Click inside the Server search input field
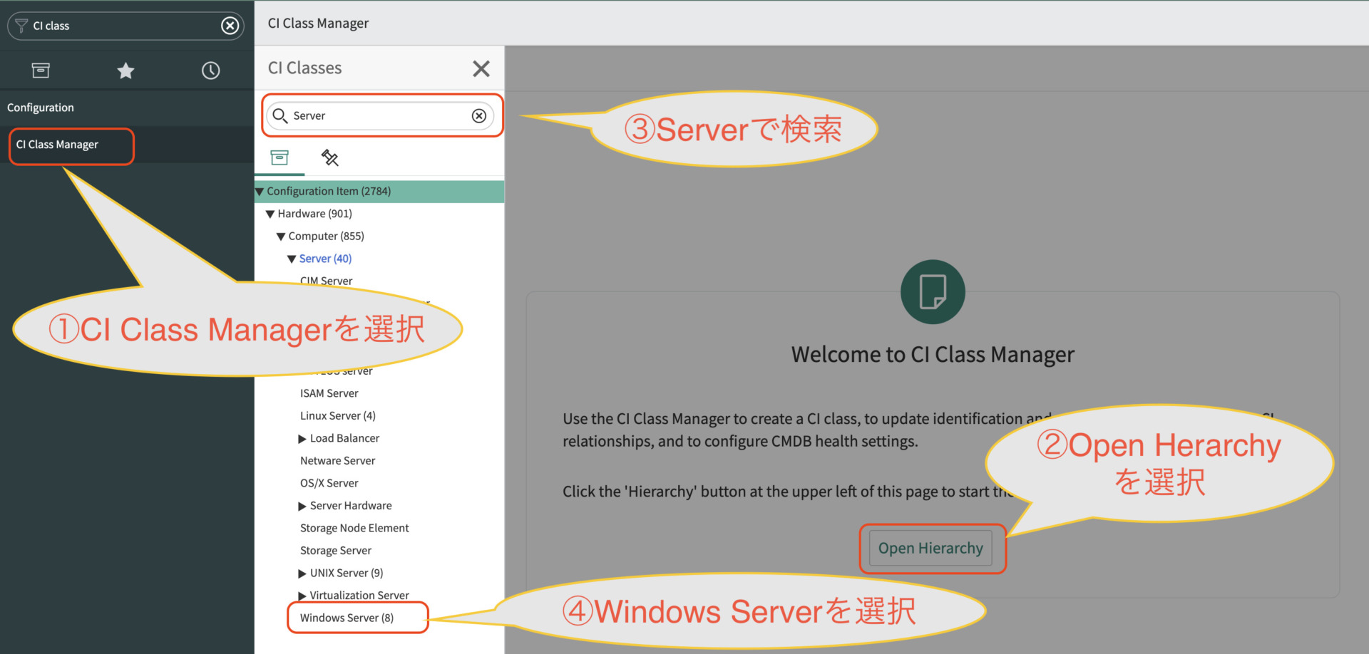Image resolution: width=1369 pixels, height=654 pixels. point(371,115)
